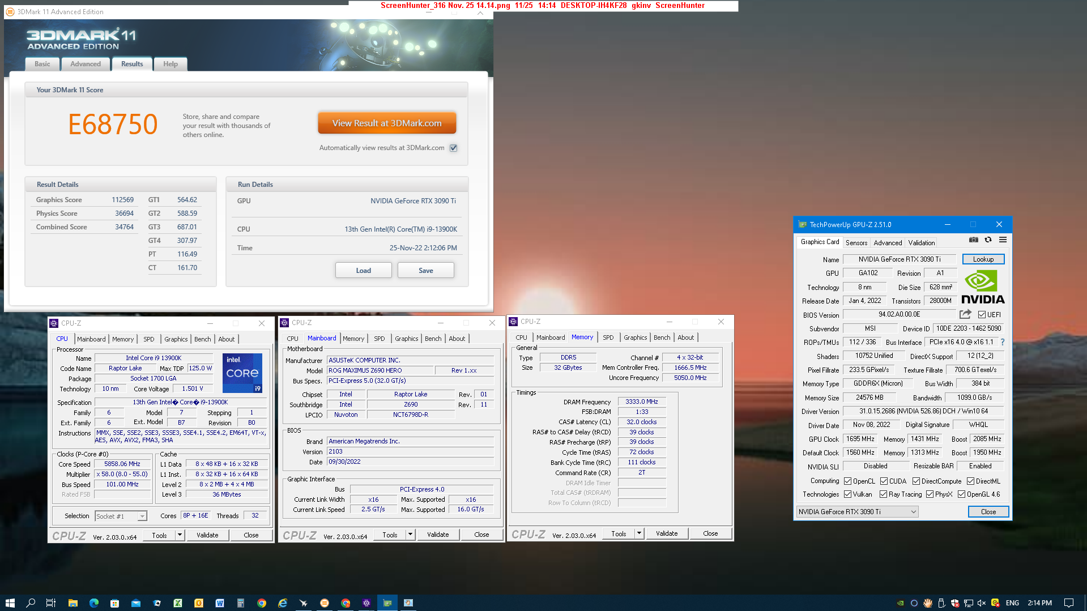This screenshot has height=611, width=1087.
Task: Click the Intel Core i9 logo in CPU-Z
Action: click(242, 373)
